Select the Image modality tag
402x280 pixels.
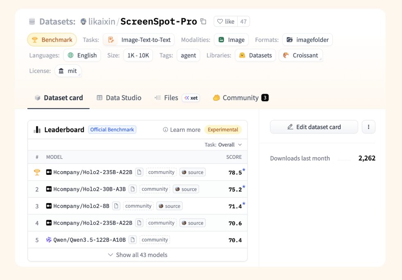point(231,40)
